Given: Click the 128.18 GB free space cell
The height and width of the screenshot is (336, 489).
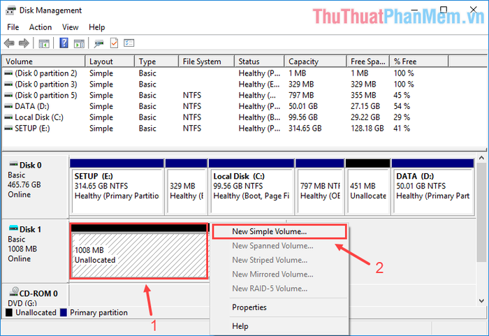Looking at the screenshot, I should pos(367,129).
